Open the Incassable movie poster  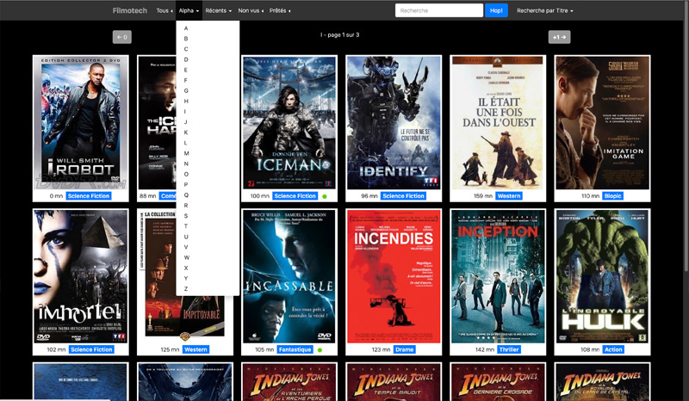[289, 277]
